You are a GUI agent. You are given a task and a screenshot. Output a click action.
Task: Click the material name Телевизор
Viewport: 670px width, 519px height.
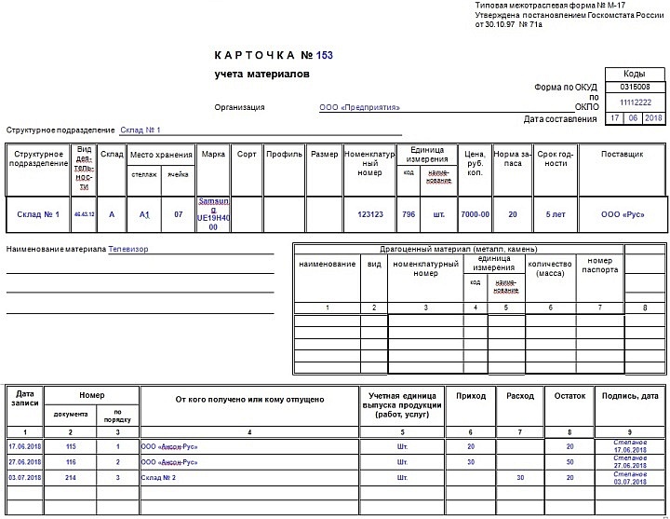pos(128,249)
